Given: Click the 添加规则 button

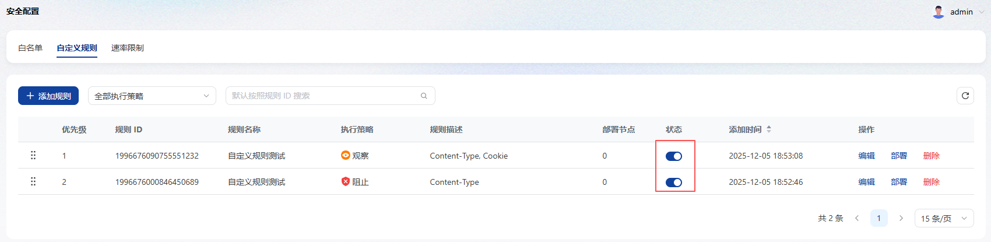Looking at the screenshot, I should tap(48, 96).
